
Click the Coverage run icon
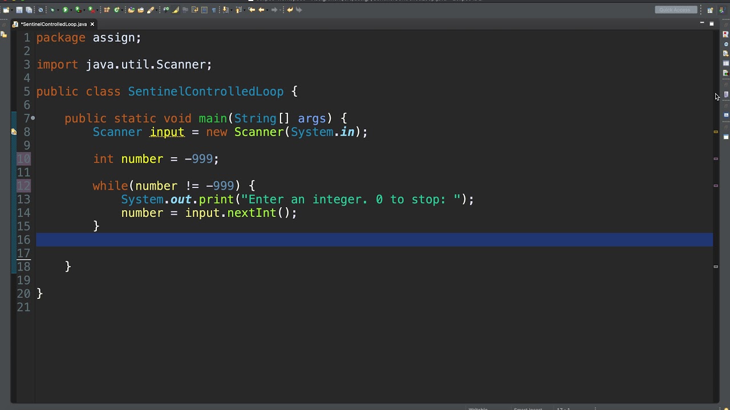[x=78, y=10]
